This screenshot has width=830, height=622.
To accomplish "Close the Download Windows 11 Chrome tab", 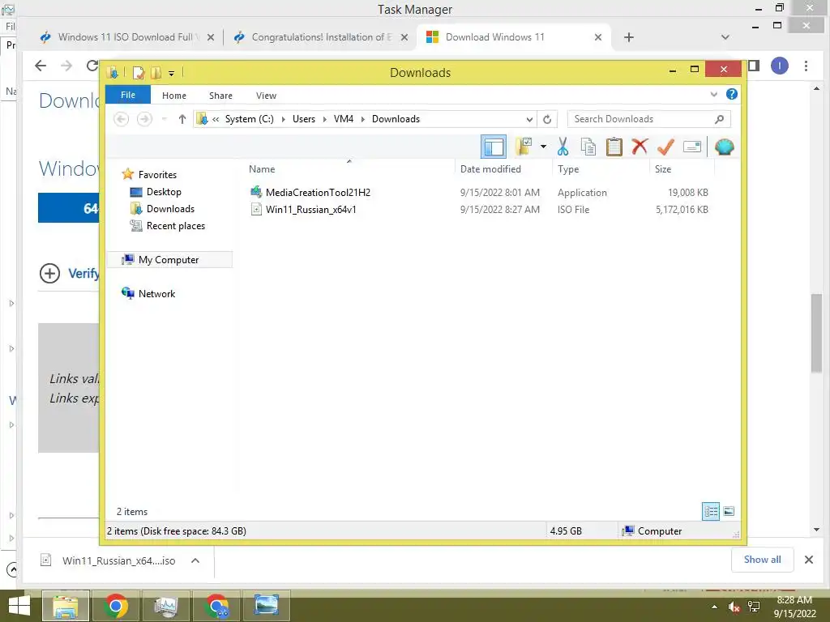I will (x=597, y=37).
